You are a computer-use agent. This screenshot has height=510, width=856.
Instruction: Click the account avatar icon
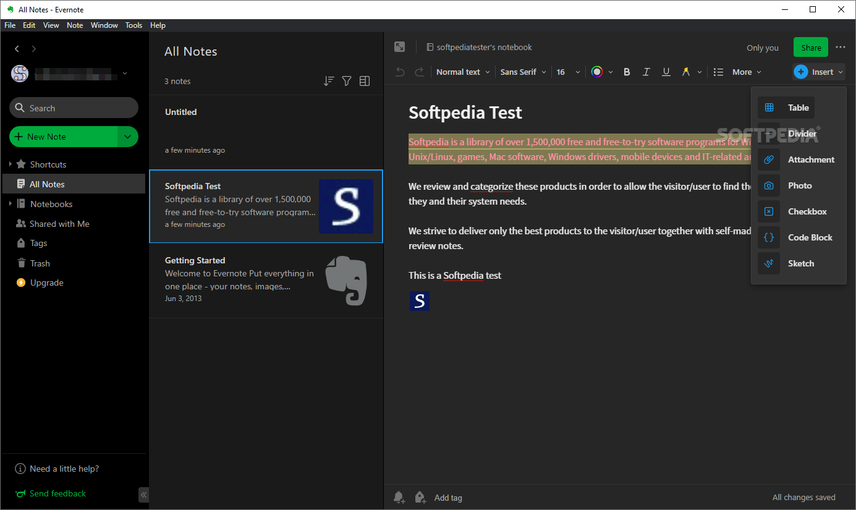20,74
